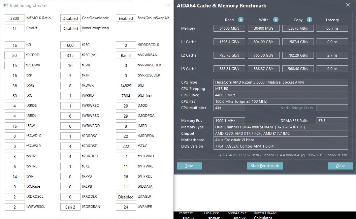The image size is (356, 219).
Task: Click the tREF value 14829
Action: (126, 86)
